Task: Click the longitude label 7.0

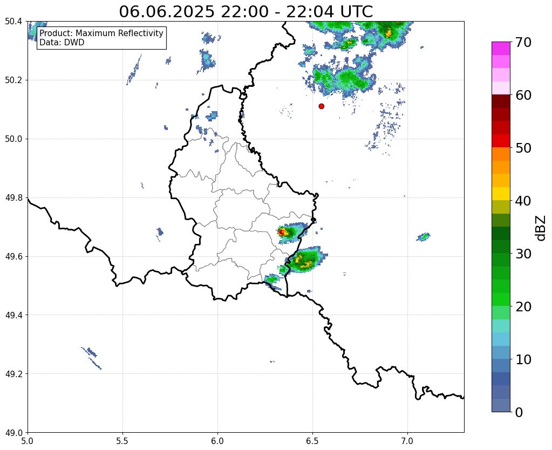Action: click(407, 441)
